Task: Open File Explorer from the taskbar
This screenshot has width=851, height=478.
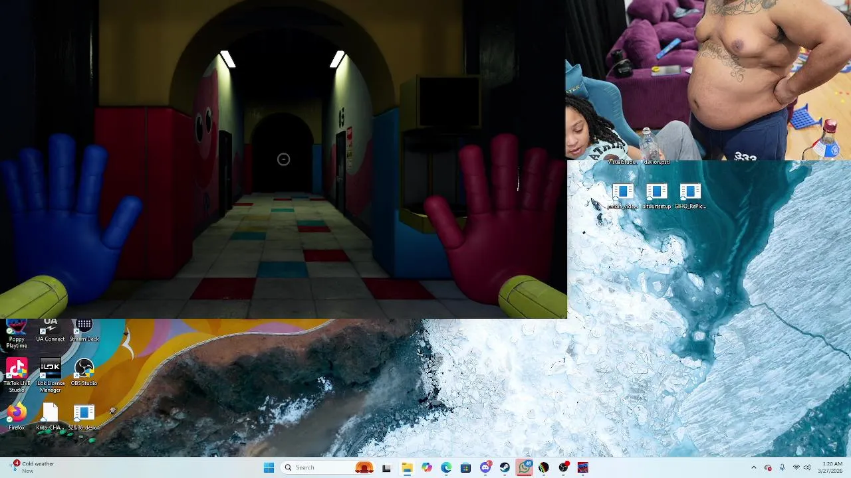Action: (406, 467)
